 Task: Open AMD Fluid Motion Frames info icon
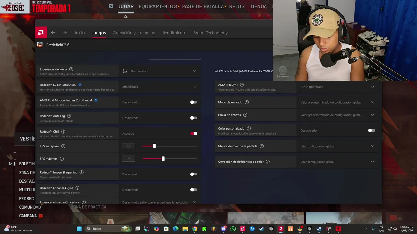[x=96, y=100]
